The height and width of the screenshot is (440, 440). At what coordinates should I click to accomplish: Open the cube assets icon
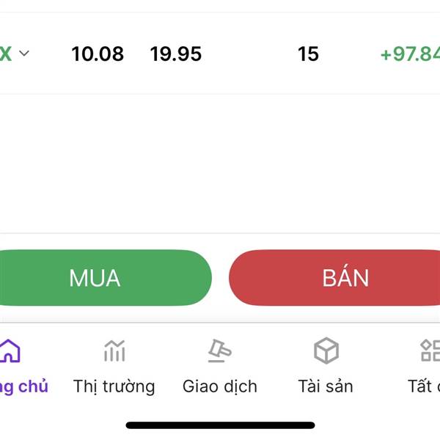click(x=326, y=351)
